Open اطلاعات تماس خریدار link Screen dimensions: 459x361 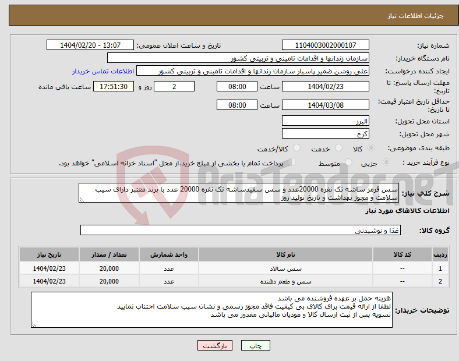(103, 71)
